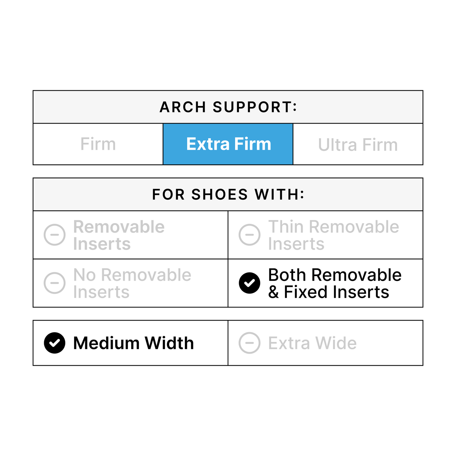The height and width of the screenshot is (456, 456).
Task: Click the checkmark icon beside Both Removable & Fixed Inserts
Action: (249, 283)
